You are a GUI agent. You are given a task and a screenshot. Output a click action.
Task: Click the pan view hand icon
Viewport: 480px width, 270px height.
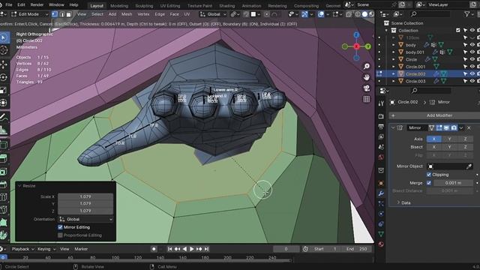point(367,77)
